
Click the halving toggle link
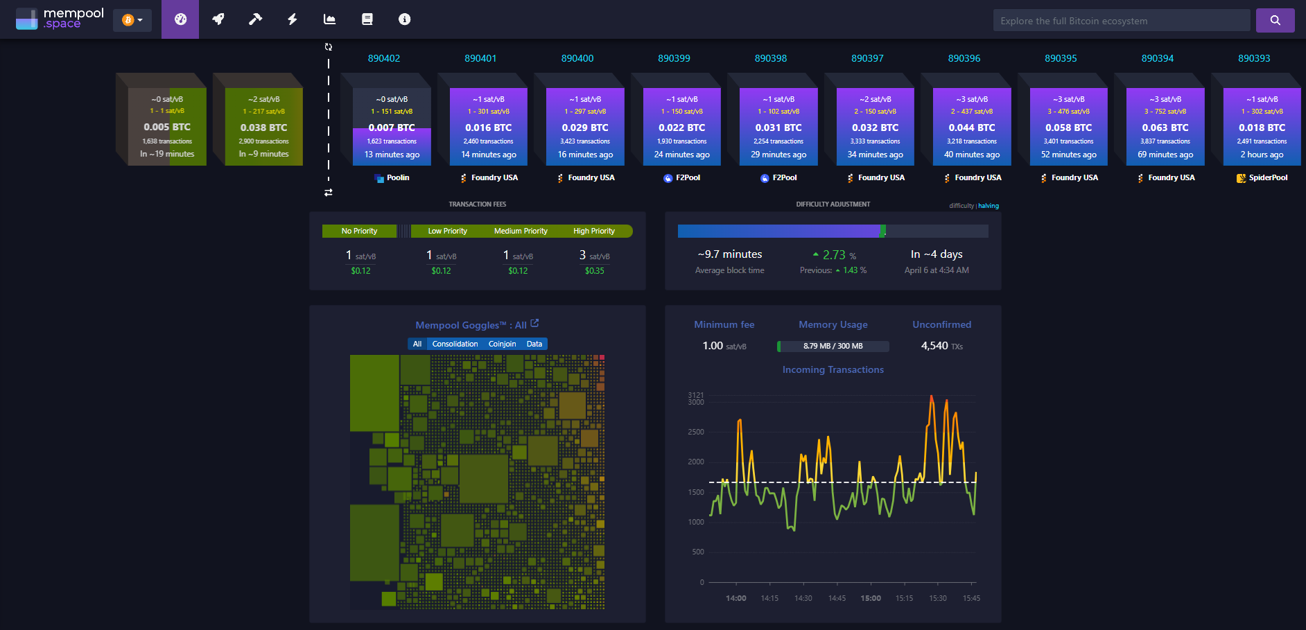[x=989, y=206]
